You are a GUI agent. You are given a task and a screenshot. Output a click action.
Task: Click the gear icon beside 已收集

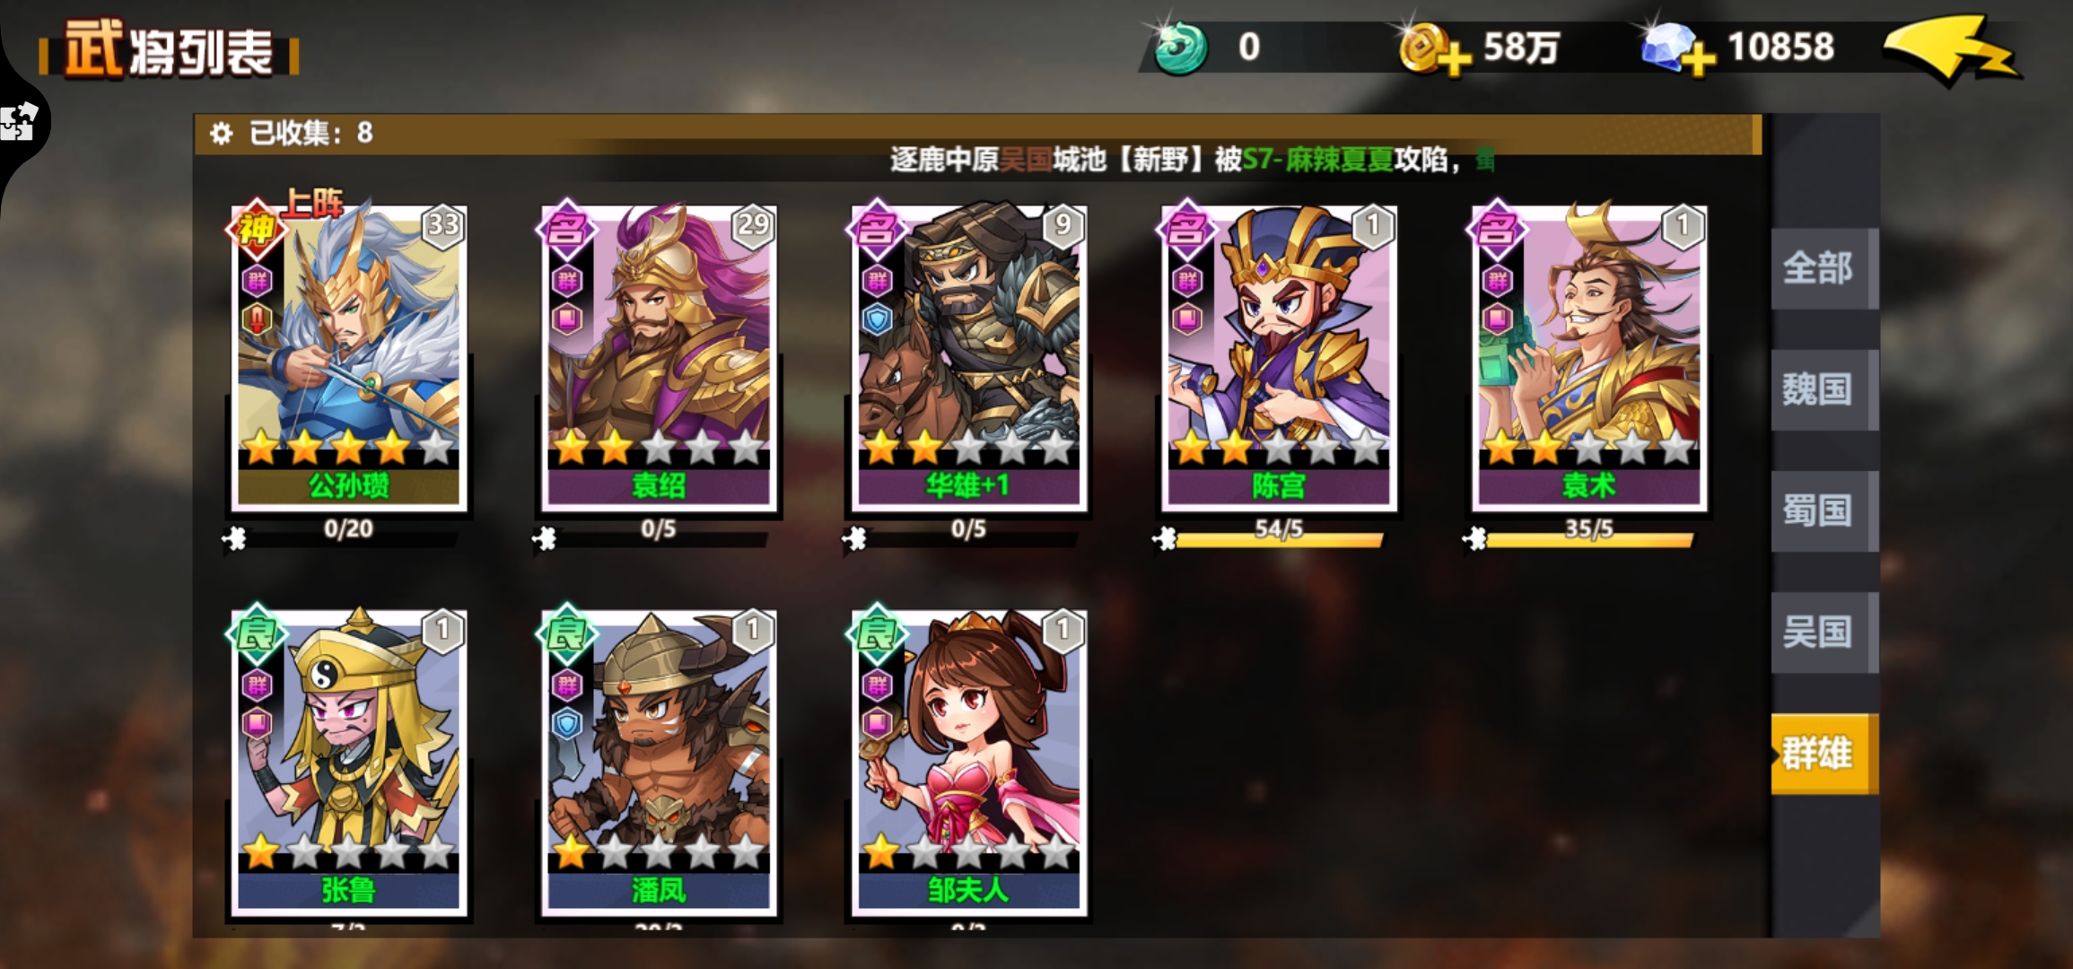(x=221, y=134)
